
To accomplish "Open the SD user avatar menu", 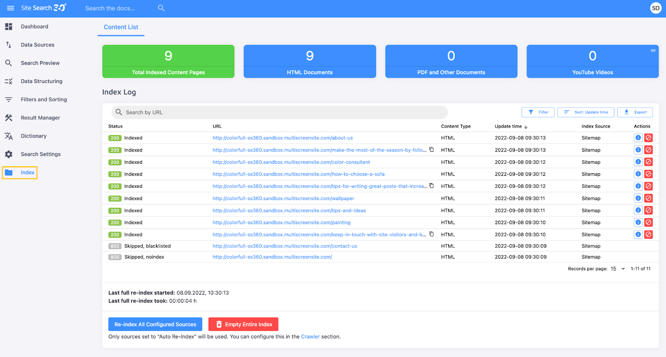I will [x=656, y=8].
